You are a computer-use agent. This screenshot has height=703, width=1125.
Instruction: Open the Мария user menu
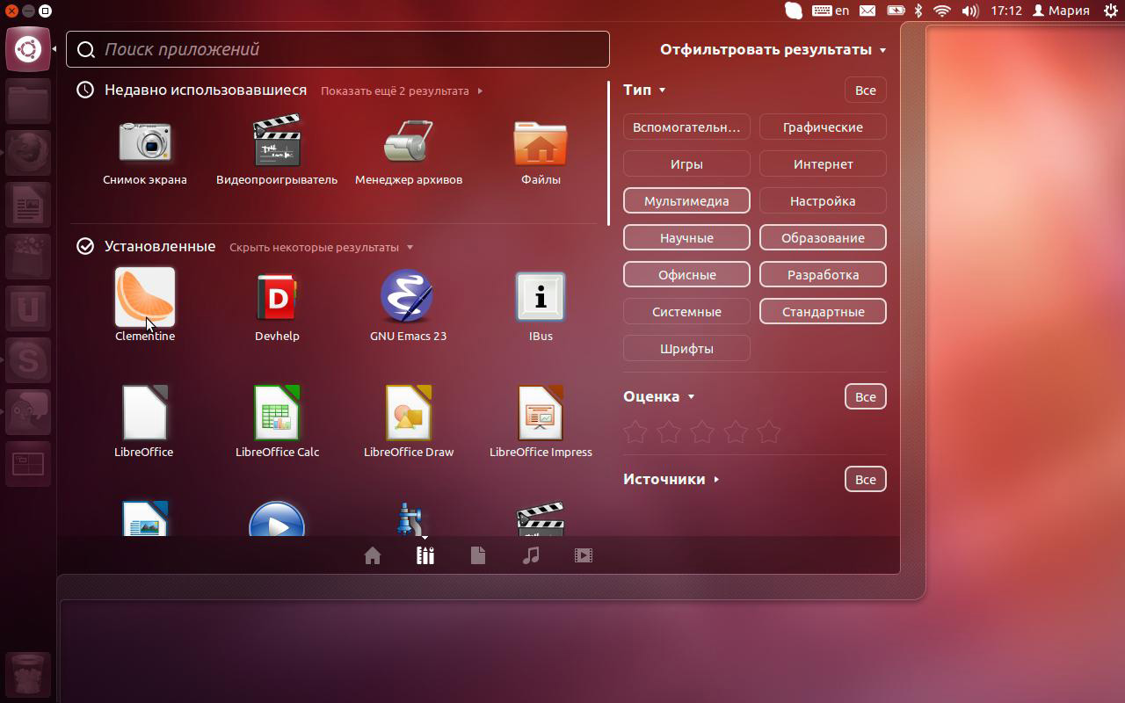coord(1061,11)
